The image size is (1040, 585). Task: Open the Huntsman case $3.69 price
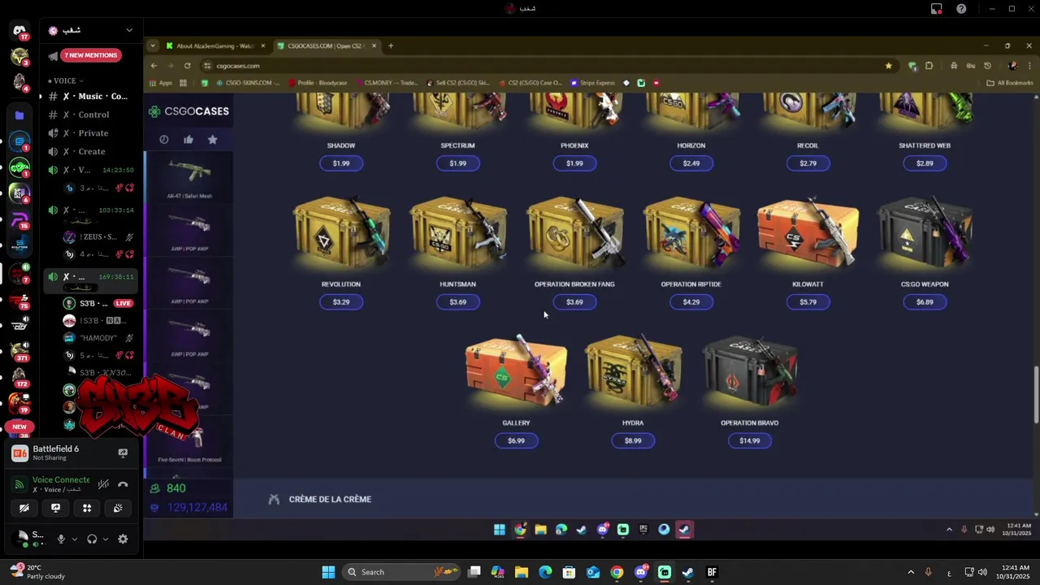coord(457,302)
